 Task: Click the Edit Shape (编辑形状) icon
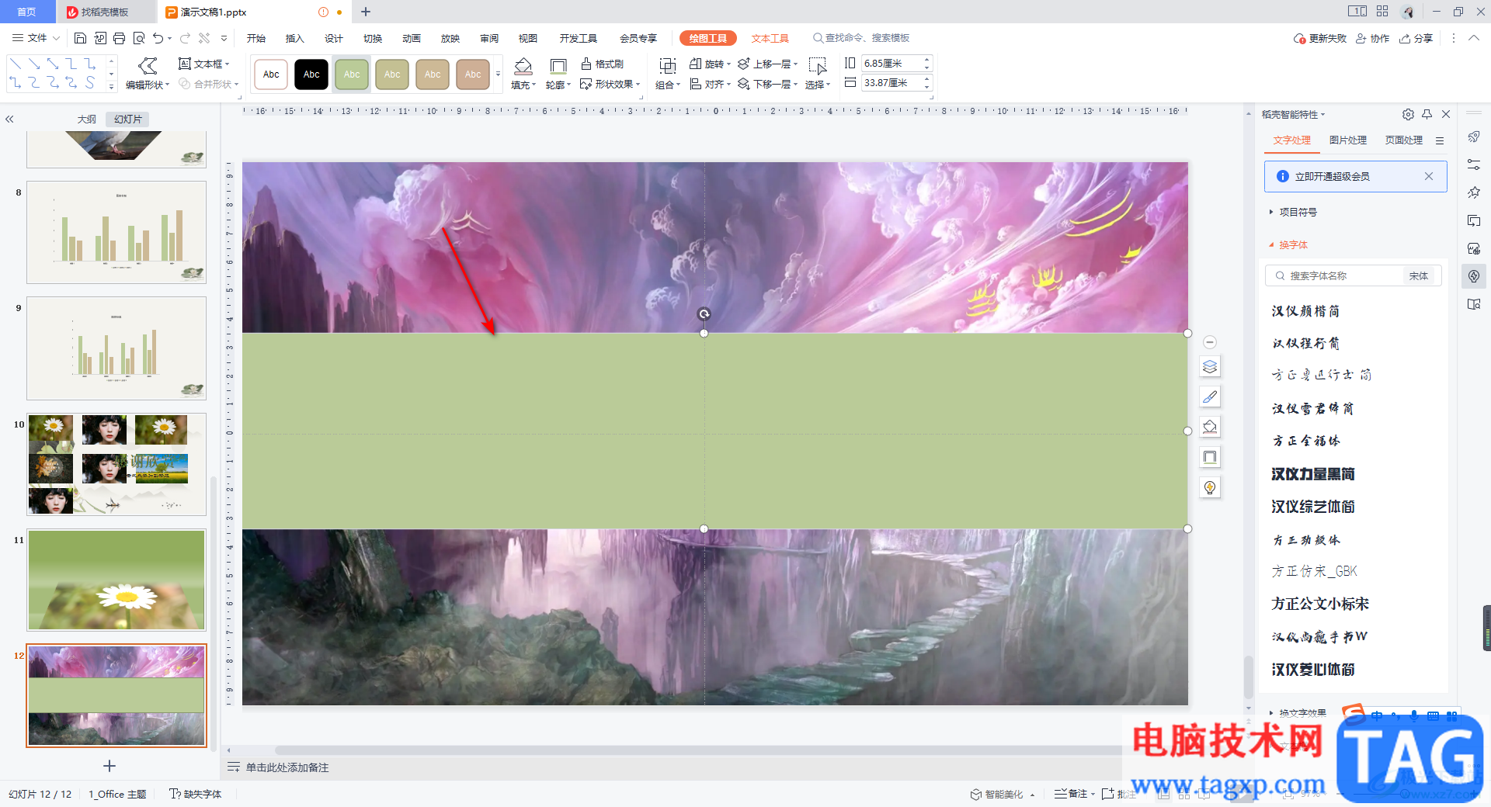click(148, 66)
